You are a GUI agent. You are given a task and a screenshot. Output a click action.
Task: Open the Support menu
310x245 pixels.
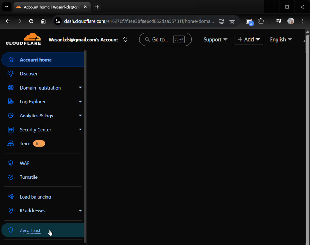pos(215,39)
